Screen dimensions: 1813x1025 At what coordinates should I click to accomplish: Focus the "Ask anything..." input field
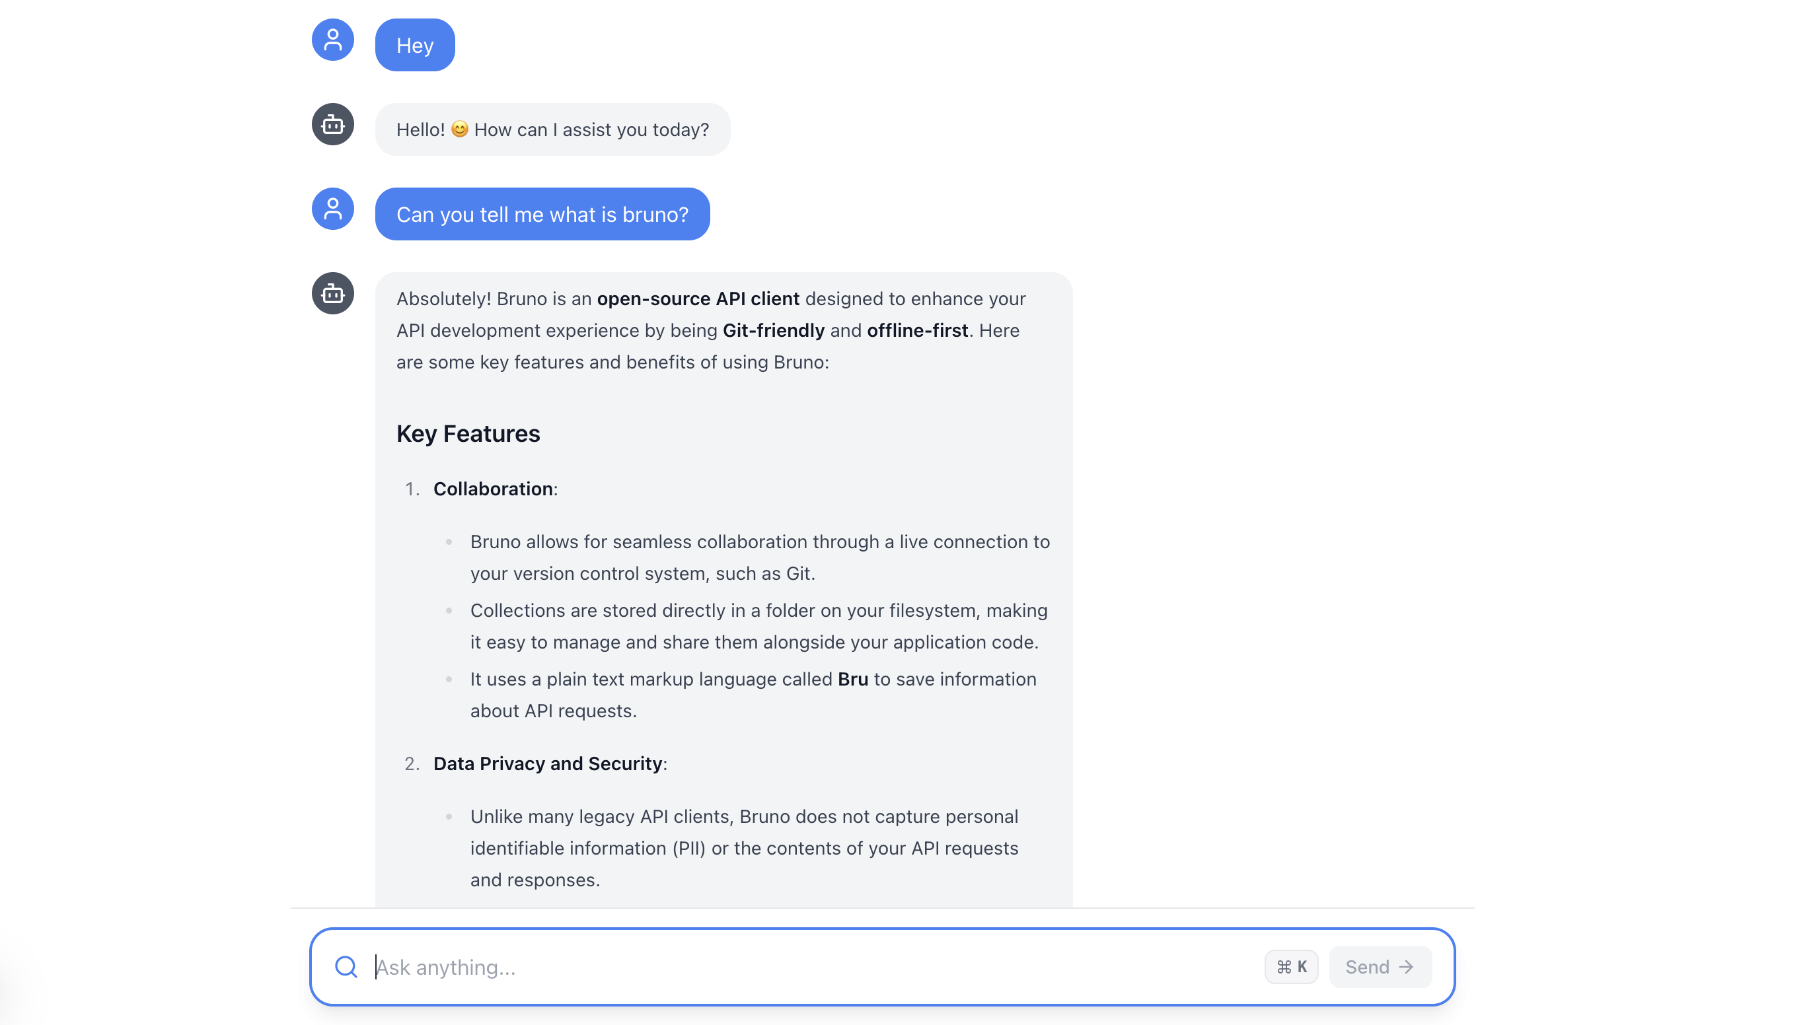pyautogui.click(x=817, y=967)
